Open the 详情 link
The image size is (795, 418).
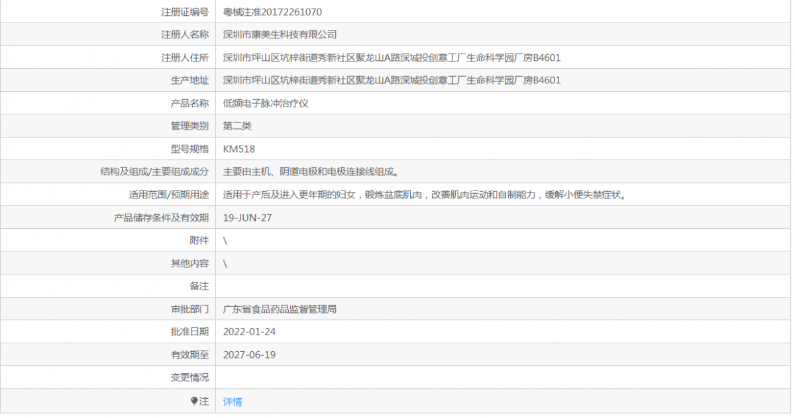[233, 401]
